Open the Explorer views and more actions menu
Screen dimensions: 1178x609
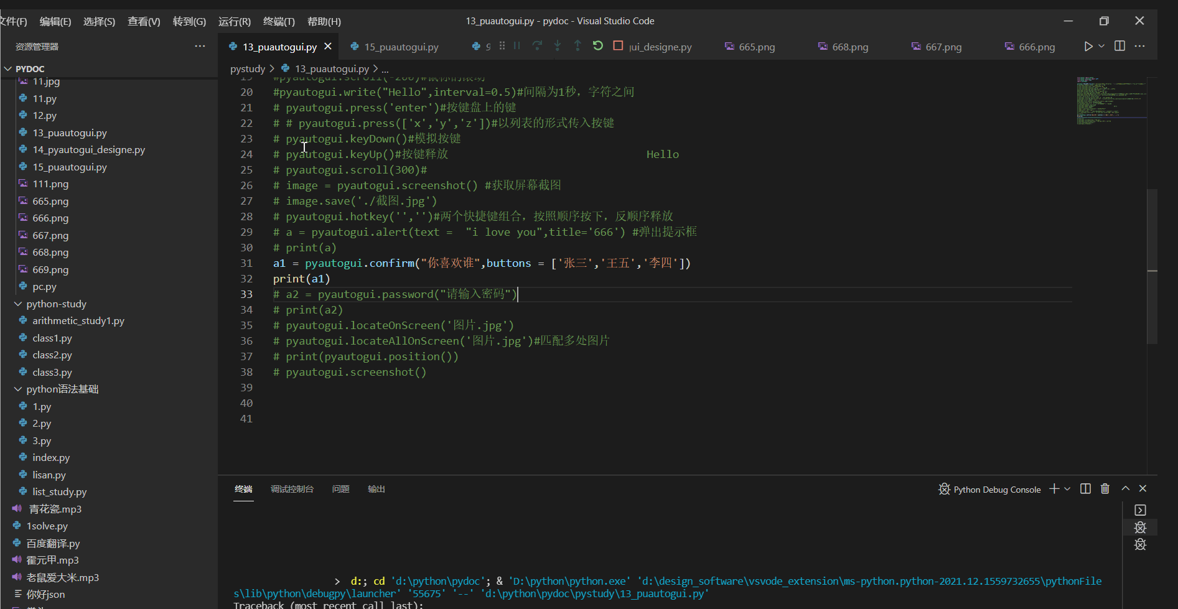coord(200,46)
